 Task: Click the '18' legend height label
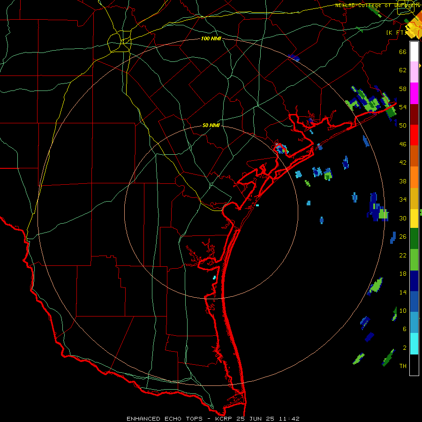pyautogui.click(x=403, y=274)
